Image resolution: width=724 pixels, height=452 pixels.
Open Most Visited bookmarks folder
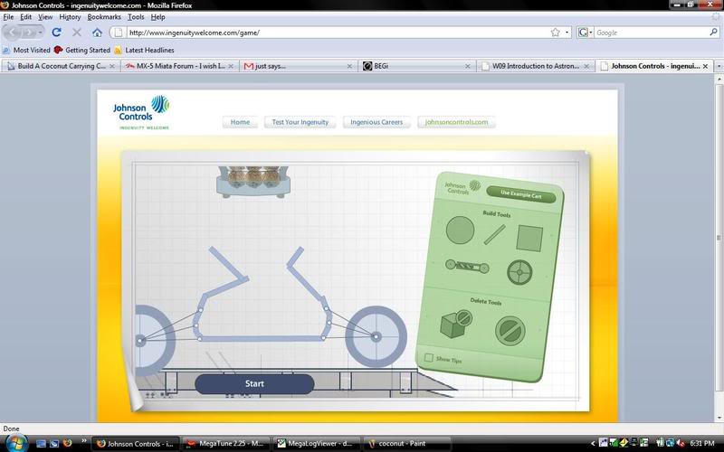[26, 50]
